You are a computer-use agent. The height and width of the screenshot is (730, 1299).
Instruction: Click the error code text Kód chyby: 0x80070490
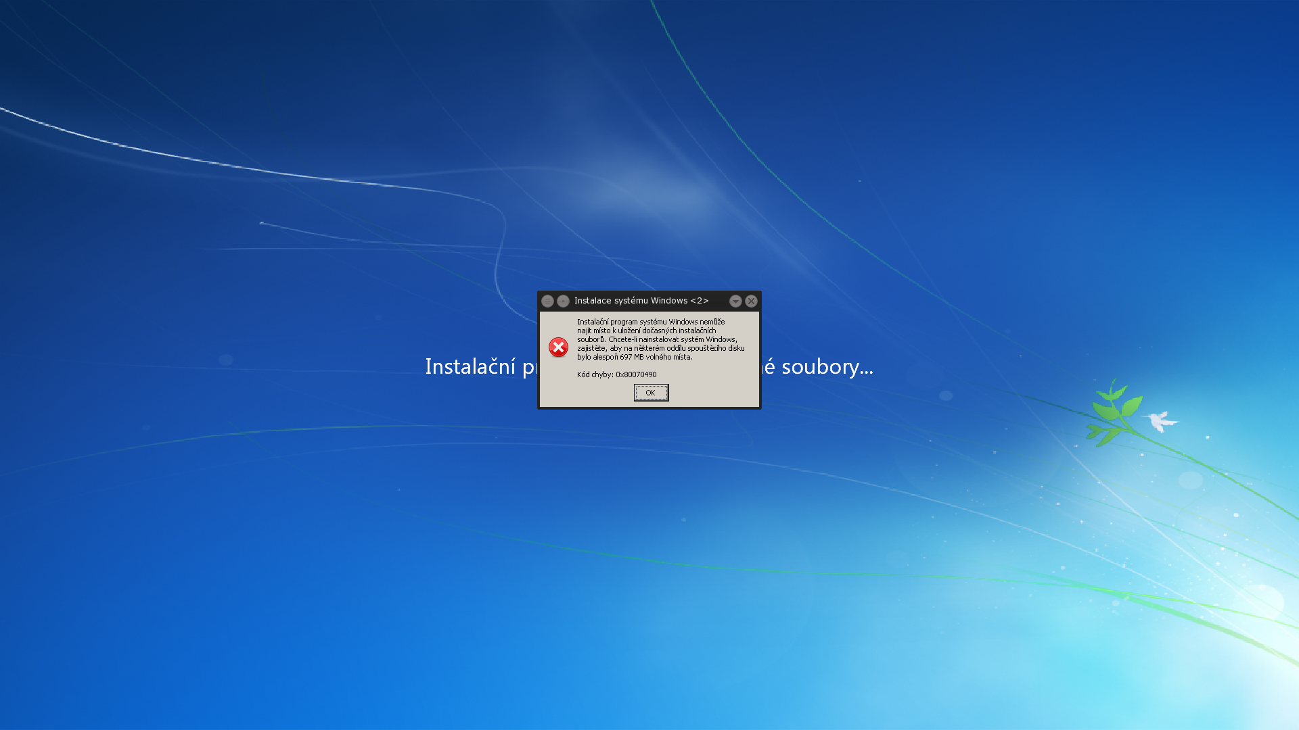tap(616, 374)
